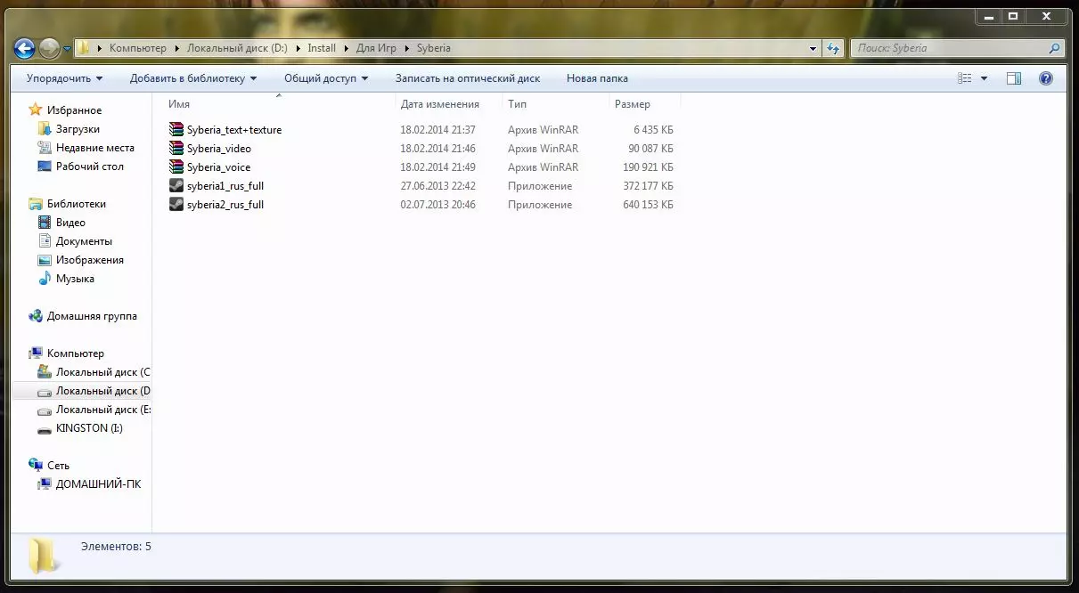Click the 'Компьютер' icon in sidebar
1079x593 pixels.
[x=36, y=353]
